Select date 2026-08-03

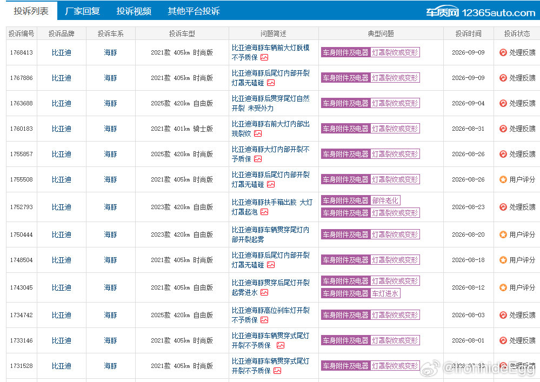pos(468,315)
